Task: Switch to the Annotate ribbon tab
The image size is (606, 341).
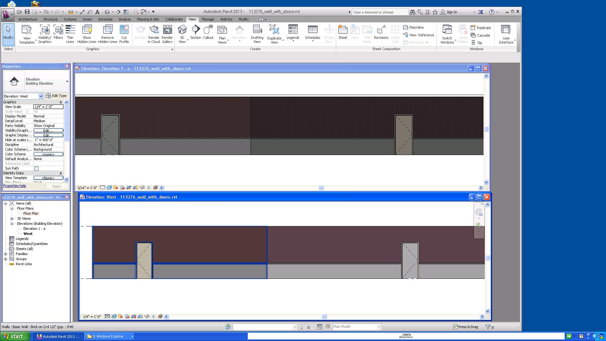Action: (x=105, y=19)
